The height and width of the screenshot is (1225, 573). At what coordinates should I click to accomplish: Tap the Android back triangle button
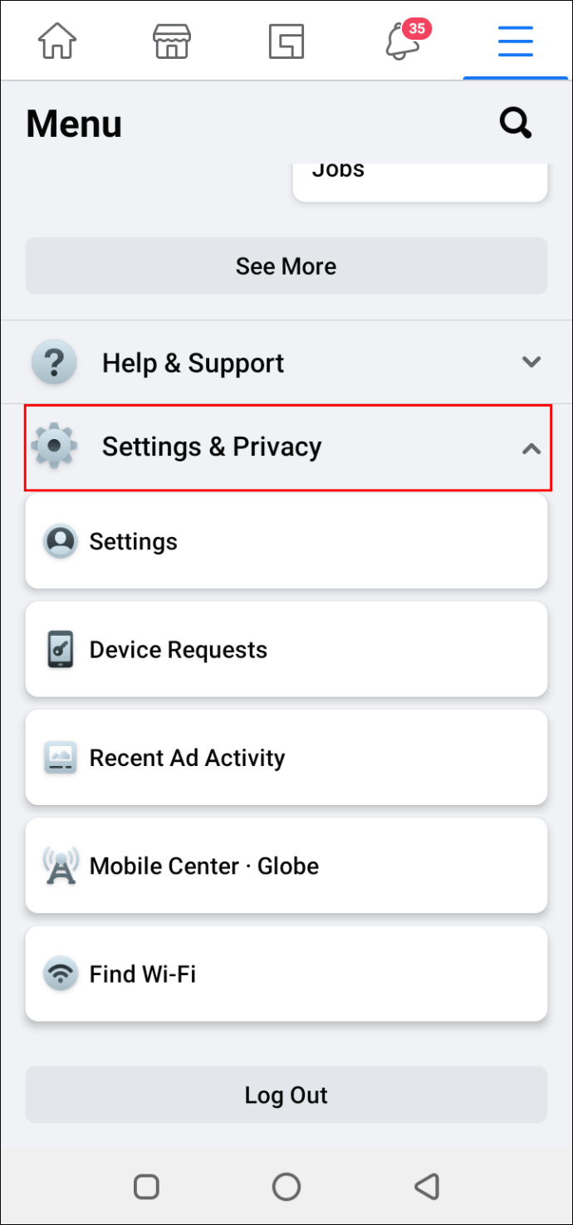coord(427,1187)
